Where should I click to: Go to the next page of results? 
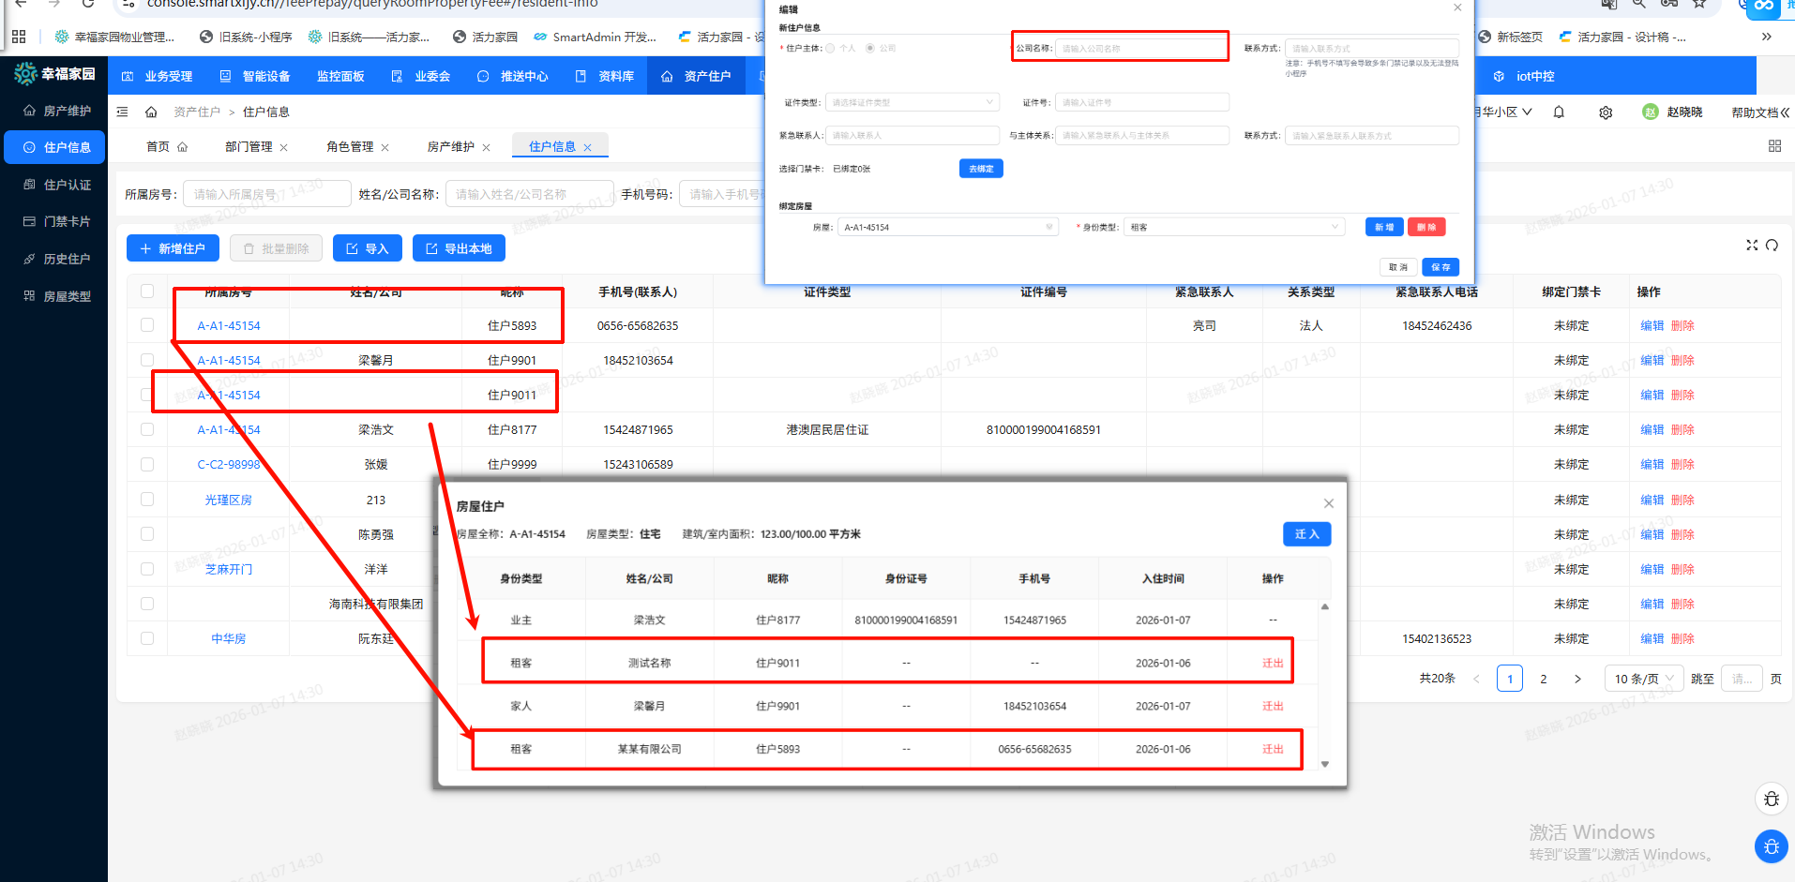tap(1577, 679)
